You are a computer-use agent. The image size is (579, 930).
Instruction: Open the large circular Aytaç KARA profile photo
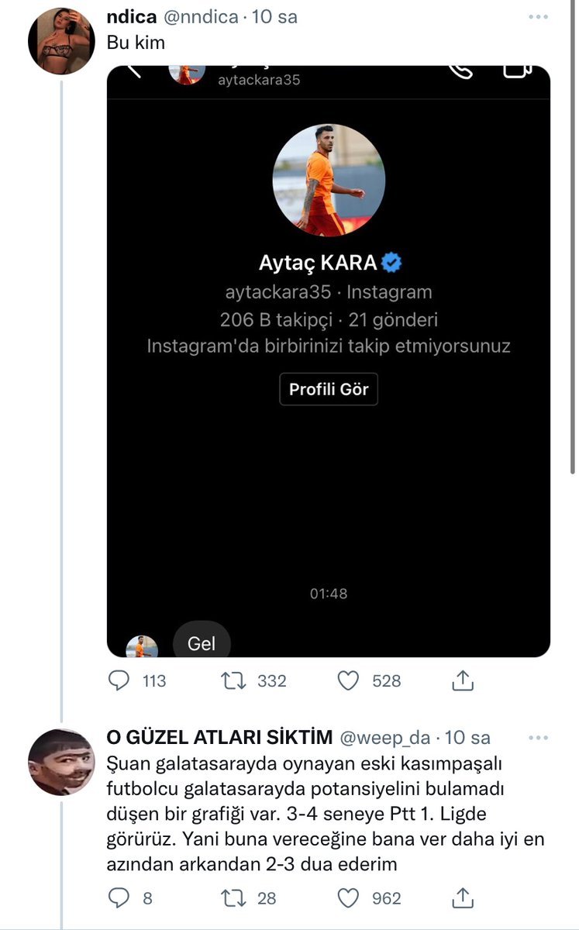click(329, 180)
